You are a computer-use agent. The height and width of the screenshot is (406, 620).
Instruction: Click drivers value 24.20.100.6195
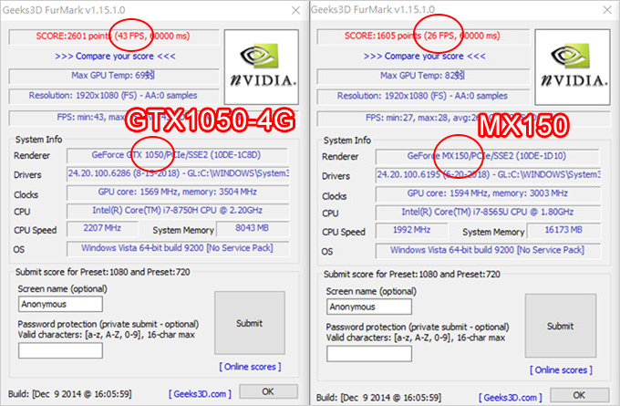pyautogui.click(x=488, y=175)
